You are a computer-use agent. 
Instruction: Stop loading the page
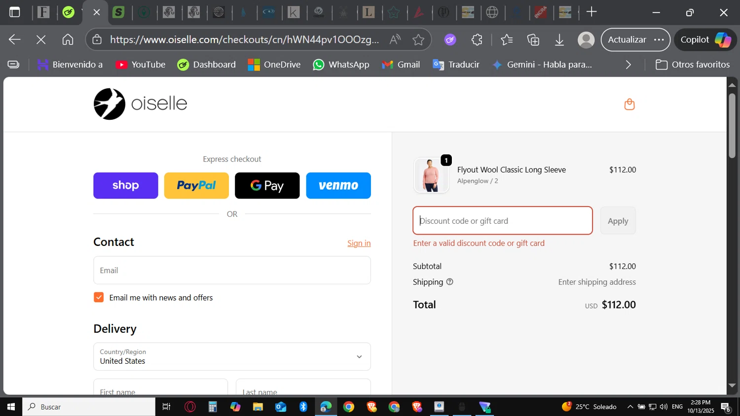tap(41, 39)
